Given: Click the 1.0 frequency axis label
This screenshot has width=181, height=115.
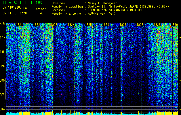Looking at the screenshot, I should (3, 52).
